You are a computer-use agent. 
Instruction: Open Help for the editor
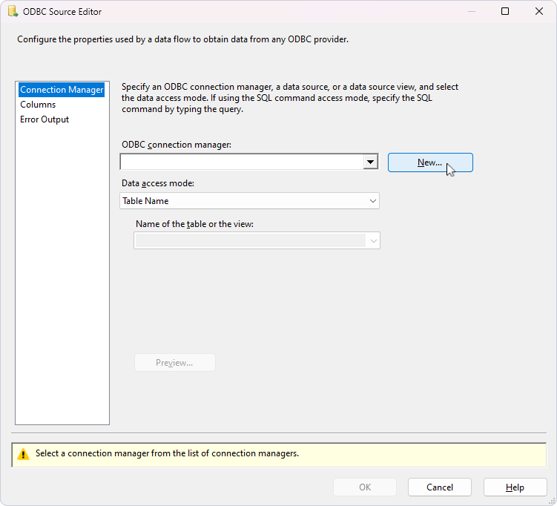(515, 487)
